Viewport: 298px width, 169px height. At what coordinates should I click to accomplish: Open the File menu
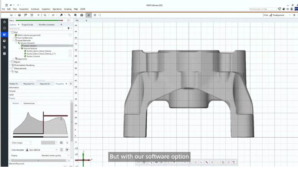[4, 9]
